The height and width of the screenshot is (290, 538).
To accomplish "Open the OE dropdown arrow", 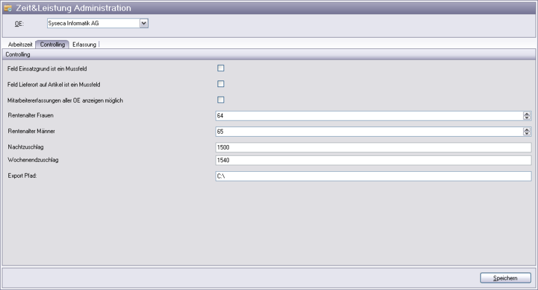I will (x=143, y=23).
